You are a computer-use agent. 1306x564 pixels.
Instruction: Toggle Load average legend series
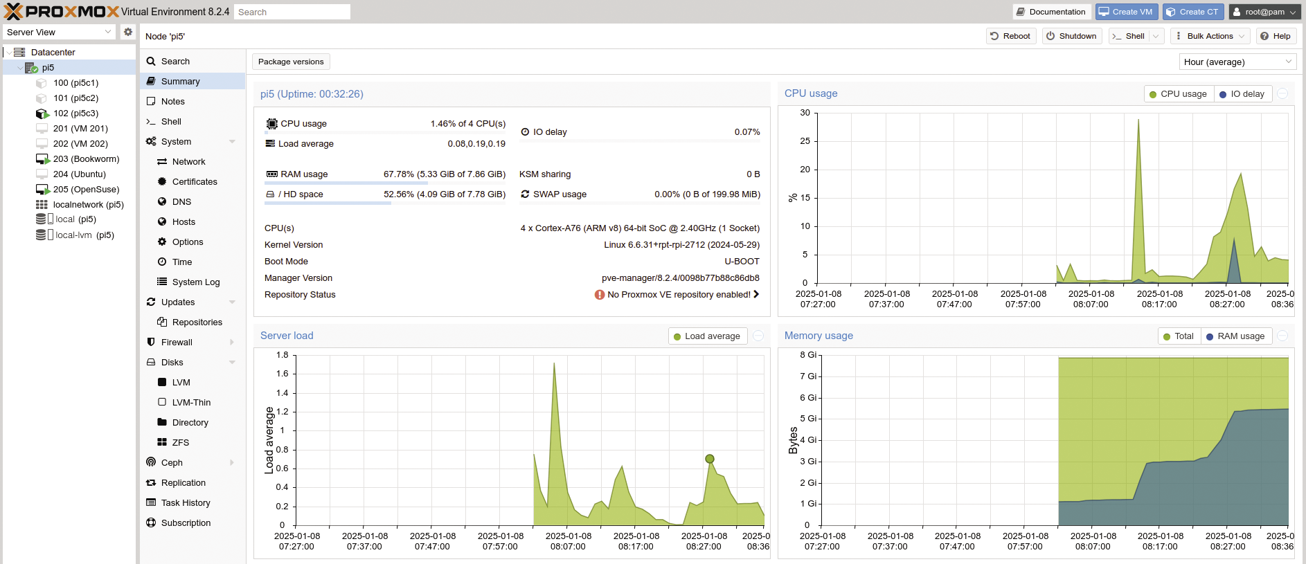(707, 336)
